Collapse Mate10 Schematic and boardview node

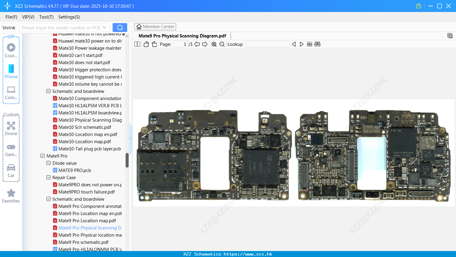pyautogui.click(x=49, y=91)
